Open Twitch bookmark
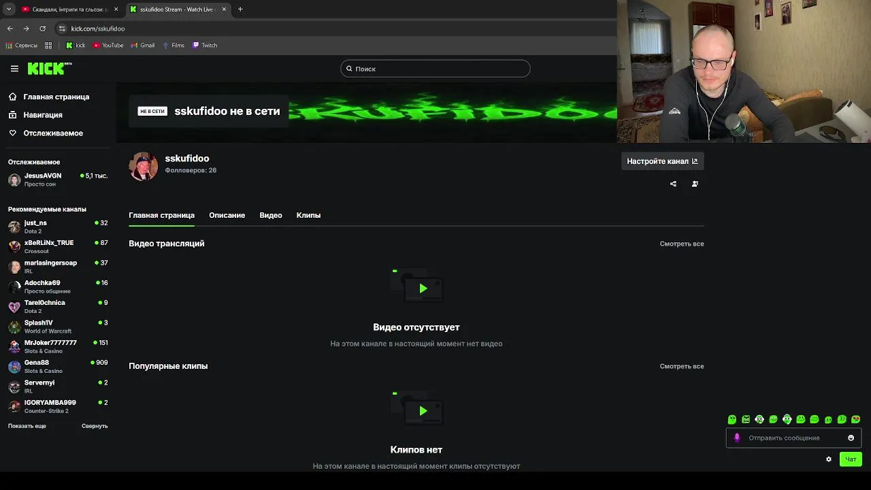 [205, 46]
